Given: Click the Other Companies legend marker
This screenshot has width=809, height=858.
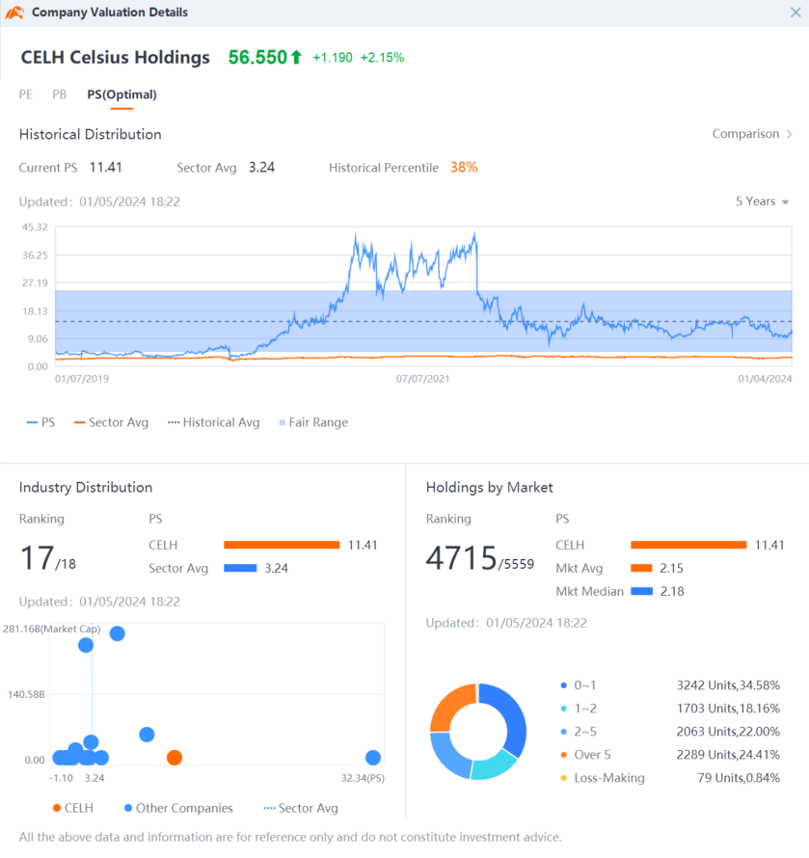Looking at the screenshot, I should click(x=128, y=808).
